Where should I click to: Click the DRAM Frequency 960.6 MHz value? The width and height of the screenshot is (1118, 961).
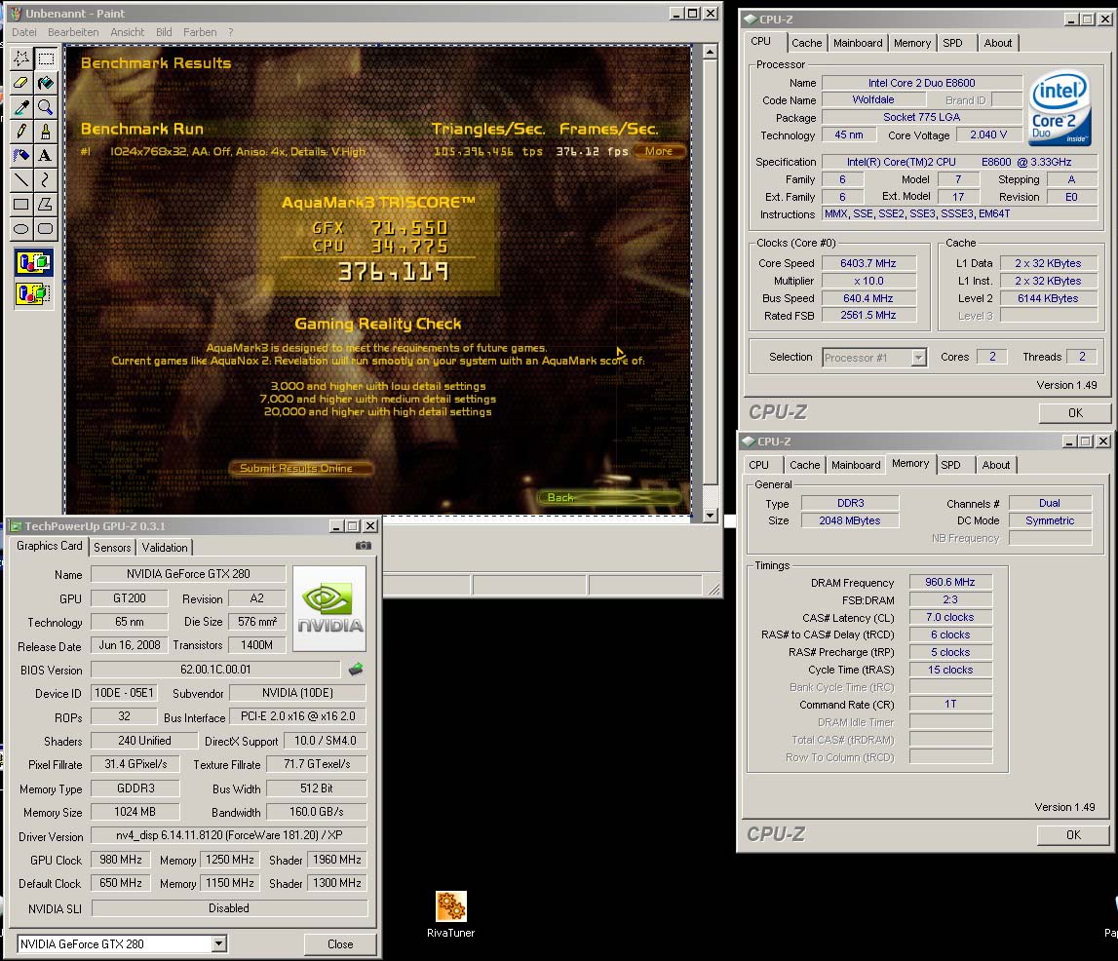pos(949,582)
